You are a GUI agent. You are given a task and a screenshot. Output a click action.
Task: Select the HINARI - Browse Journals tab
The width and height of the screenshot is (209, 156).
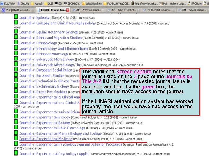(x=53, y=10)
